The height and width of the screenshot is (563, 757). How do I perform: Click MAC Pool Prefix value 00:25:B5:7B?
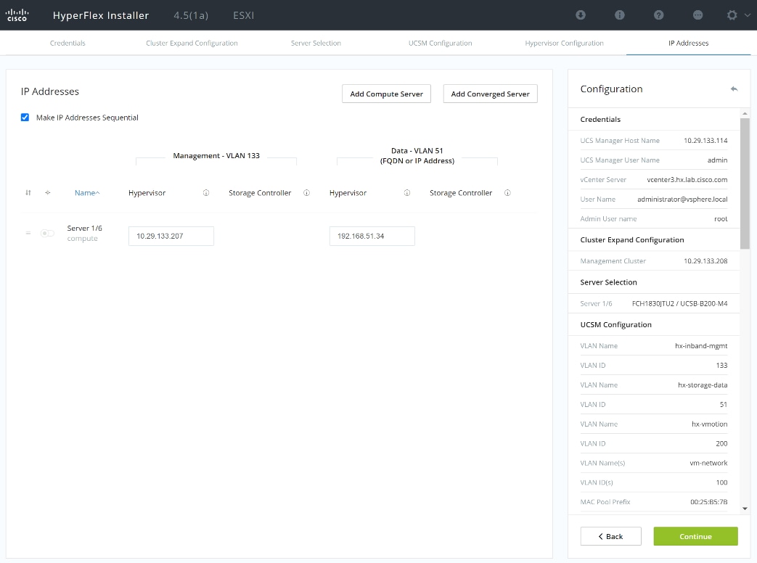coord(708,502)
